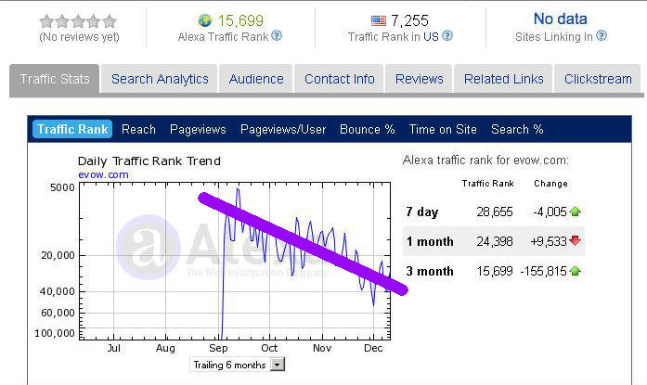Click the purple trend line on the chart
The width and height of the screenshot is (647, 385).
(304, 244)
